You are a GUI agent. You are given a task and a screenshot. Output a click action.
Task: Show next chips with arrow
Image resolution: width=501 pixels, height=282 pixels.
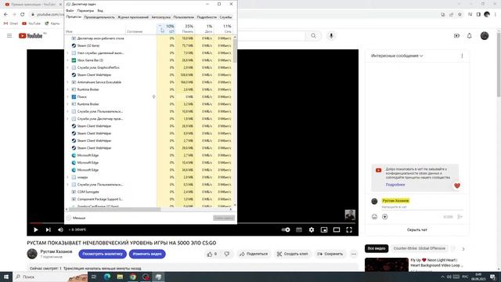pyautogui.click(x=463, y=249)
